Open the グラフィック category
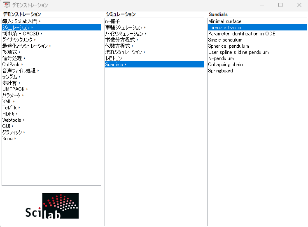 click(x=51, y=132)
